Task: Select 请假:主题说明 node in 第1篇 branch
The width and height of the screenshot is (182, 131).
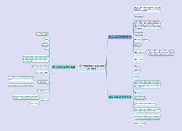Action: [140, 52]
